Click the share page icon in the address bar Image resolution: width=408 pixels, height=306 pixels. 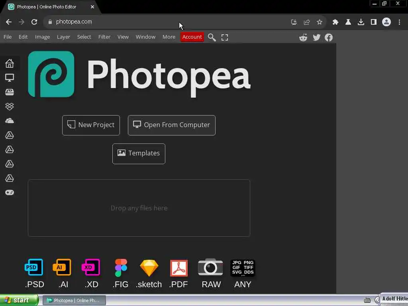(306, 22)
